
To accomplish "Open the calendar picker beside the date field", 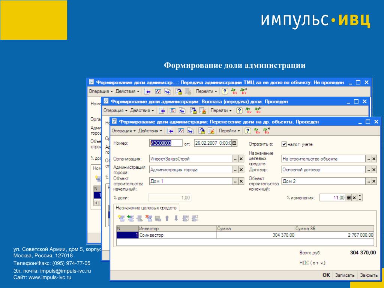I will [x=234, y=143].
